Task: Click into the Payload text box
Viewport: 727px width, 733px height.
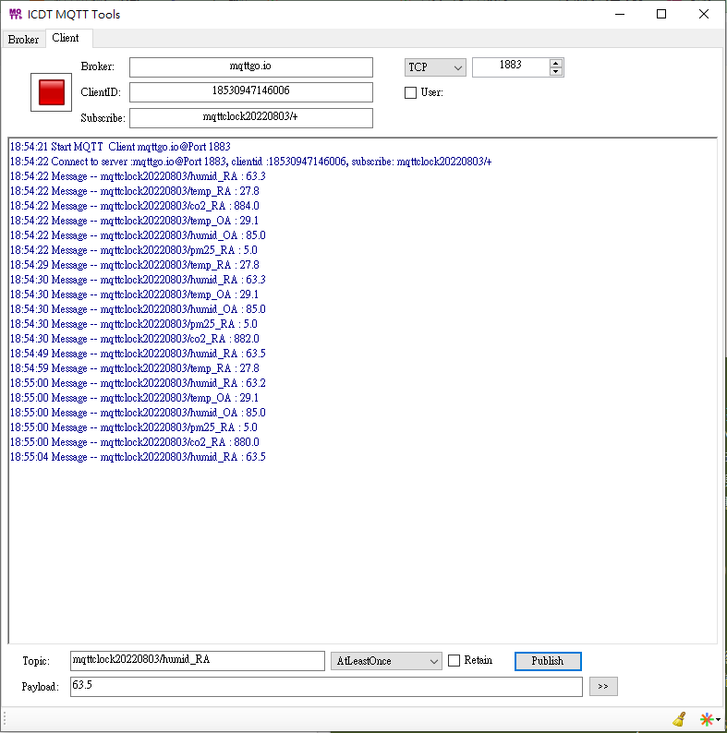Action: point(325,687)
